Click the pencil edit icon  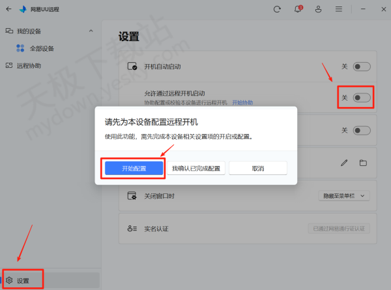[x=345, y=162]
